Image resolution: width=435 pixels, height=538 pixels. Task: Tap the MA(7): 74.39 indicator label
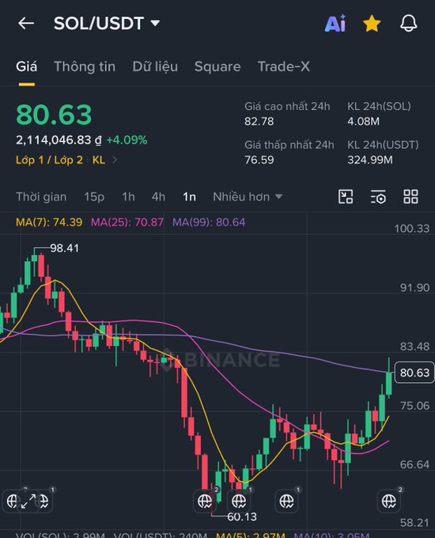(49, 222)
